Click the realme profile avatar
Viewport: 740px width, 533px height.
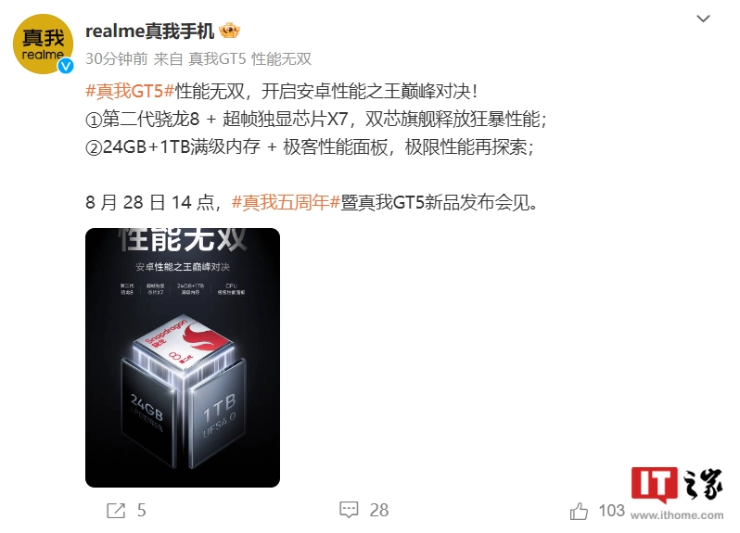[43, 44]
